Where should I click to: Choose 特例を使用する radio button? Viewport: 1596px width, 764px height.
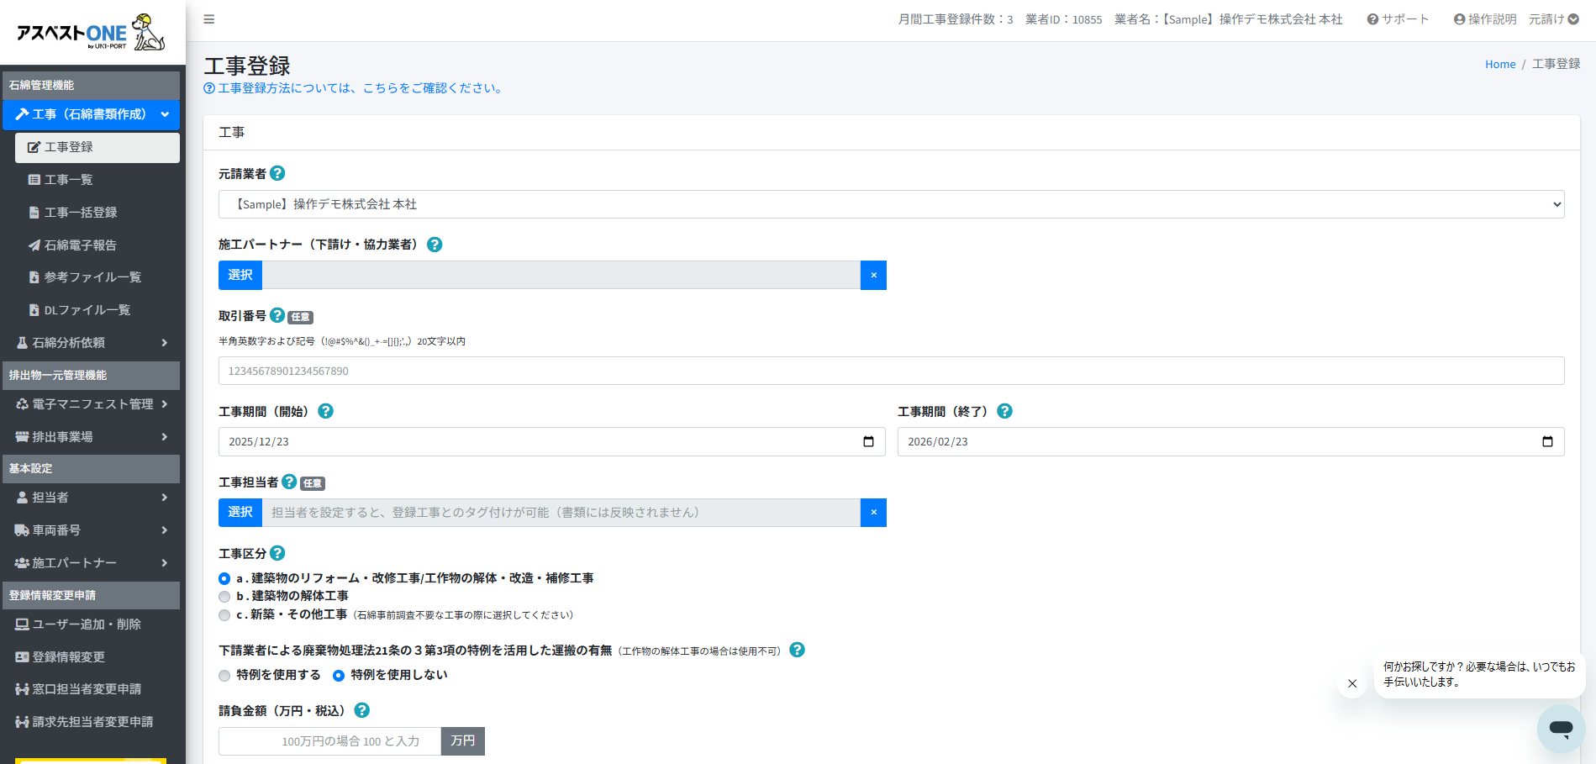224,676
